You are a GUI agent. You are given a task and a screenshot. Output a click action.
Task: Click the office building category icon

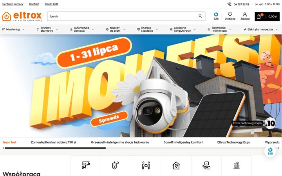coord(237,165)
